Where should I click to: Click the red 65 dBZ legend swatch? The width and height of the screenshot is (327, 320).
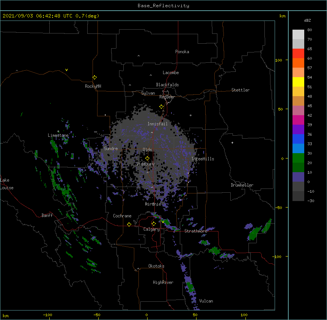(x=298, y=53)
